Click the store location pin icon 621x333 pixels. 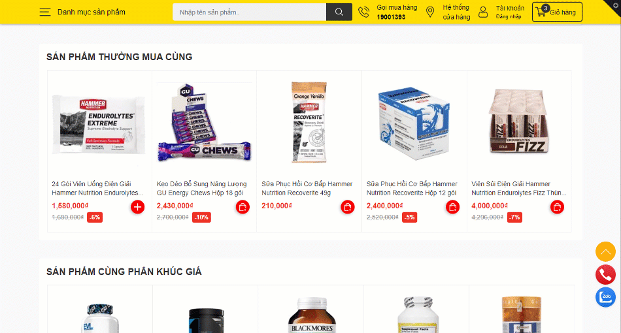pyautogui.click(x=429, y=12)
